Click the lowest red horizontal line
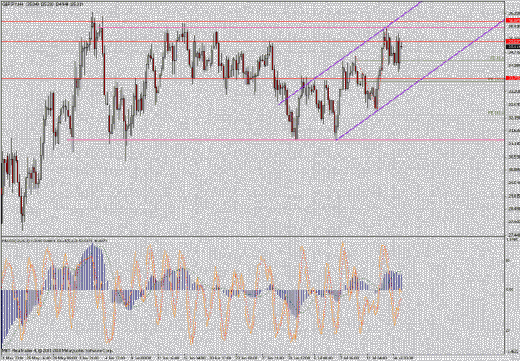 click(252, 79)
